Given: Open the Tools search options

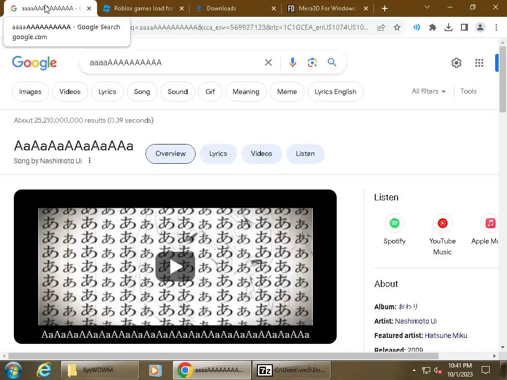Looking at the screenshot, I should (468, 92).
